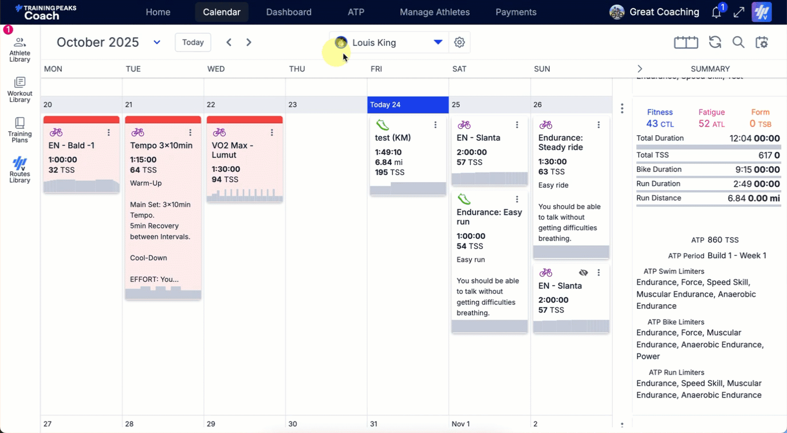
Task: Go to next week arrow
Action: (249, 42)
